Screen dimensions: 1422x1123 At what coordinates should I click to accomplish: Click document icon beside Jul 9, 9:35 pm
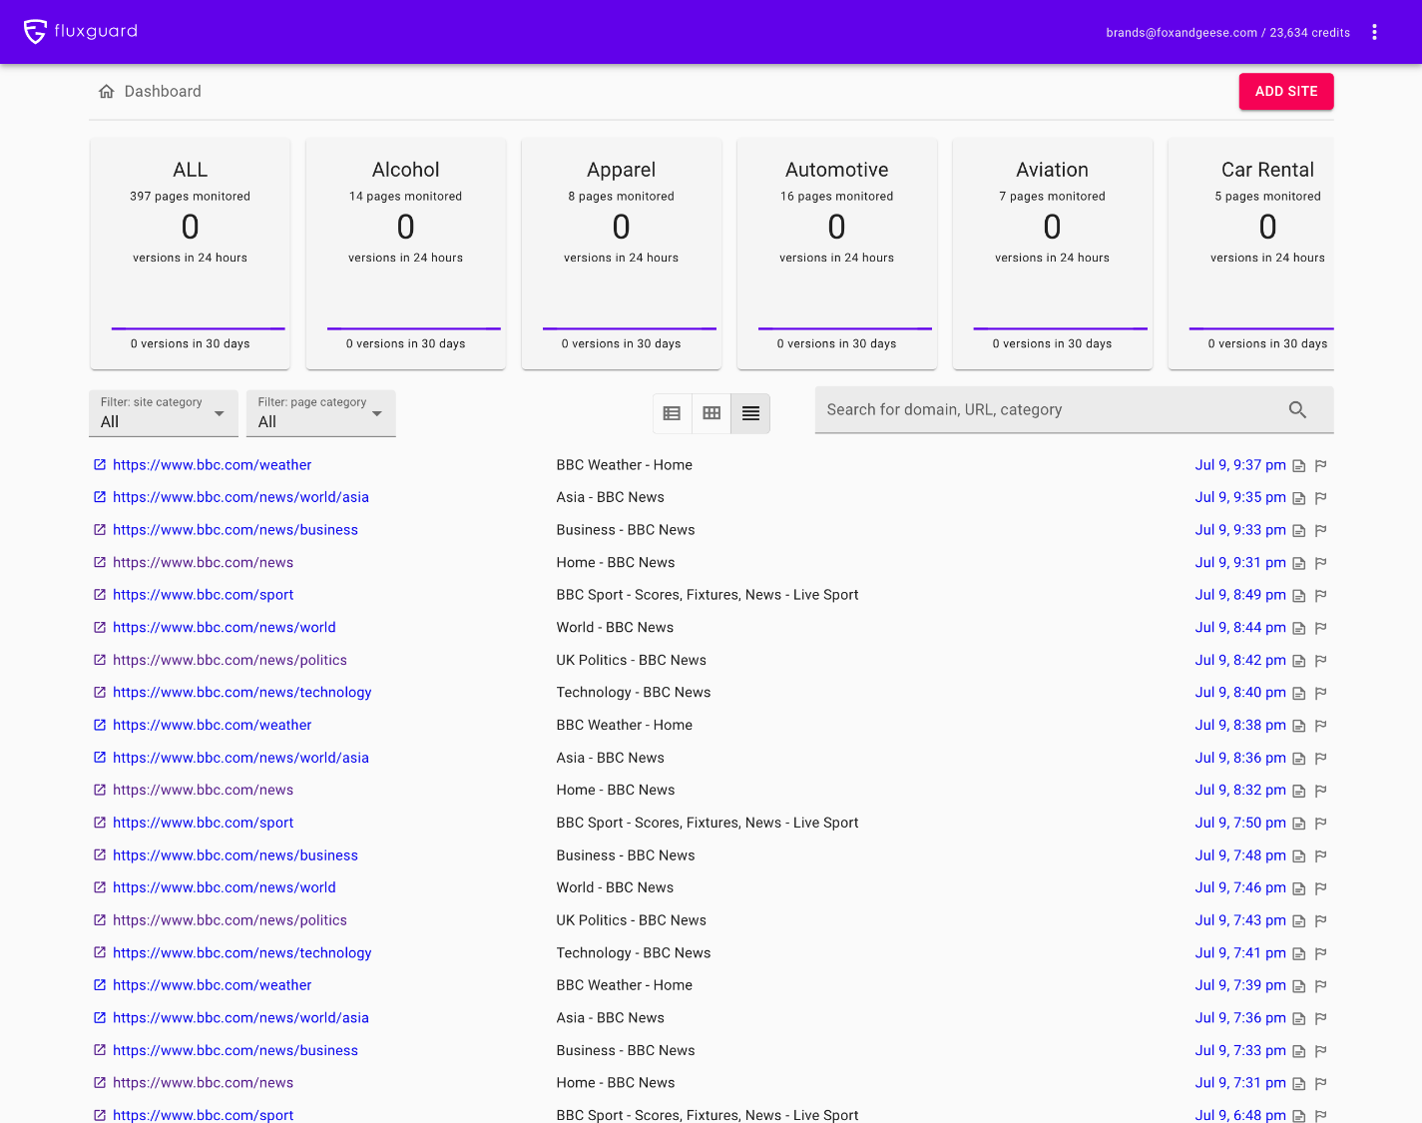(1299, 498)
